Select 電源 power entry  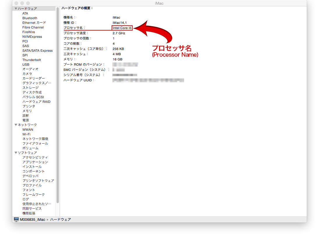[26, 120]
